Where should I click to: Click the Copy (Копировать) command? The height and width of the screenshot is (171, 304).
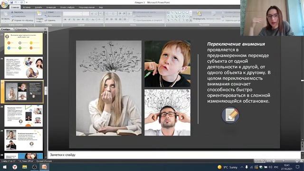pyautogui.click(x=18, y=16)
